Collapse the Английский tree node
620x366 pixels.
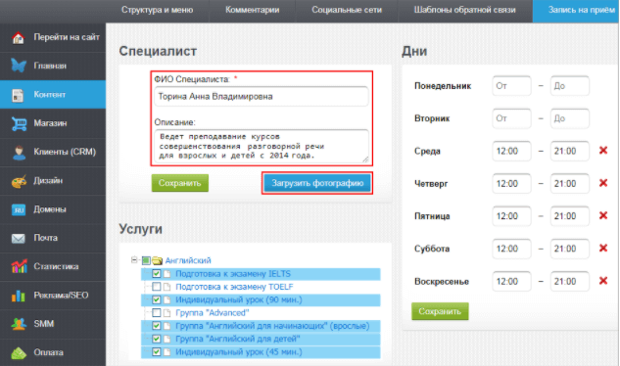coord(134,260)
